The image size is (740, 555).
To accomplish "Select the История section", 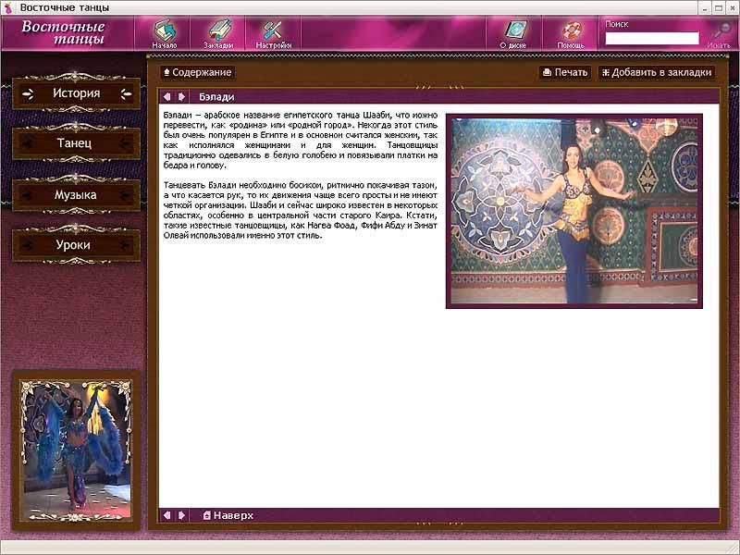I will coord(76,93).
